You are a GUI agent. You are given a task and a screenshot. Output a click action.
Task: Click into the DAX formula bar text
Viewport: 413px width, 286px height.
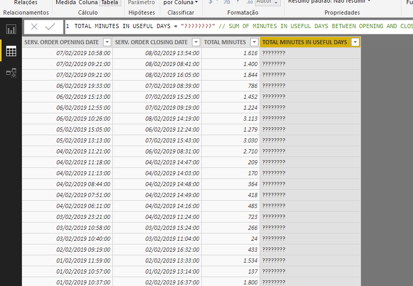(x=239, y=27)
